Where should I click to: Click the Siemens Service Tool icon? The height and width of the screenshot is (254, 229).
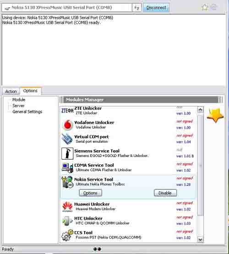click(67, 153)
